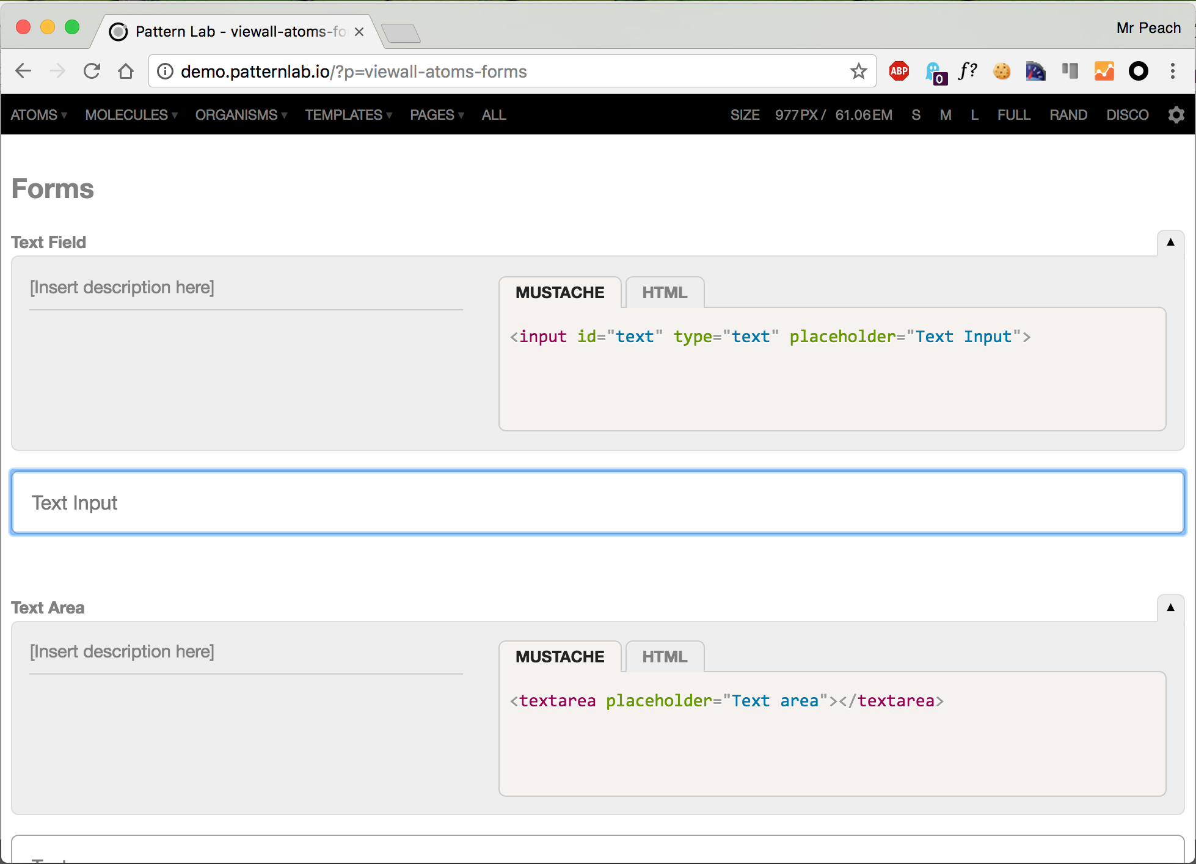Image resolution: width=1196 pixels, height=864 pixels.
Task: Open the dark blue extension icon beside the cookie
Action: [x=1036, y=71]
